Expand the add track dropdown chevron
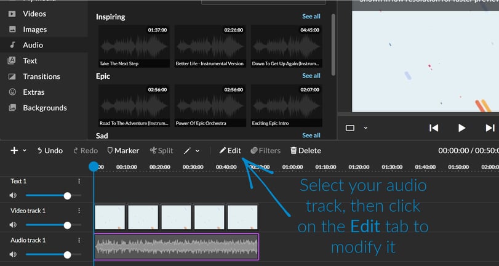 tap(25, 151)
